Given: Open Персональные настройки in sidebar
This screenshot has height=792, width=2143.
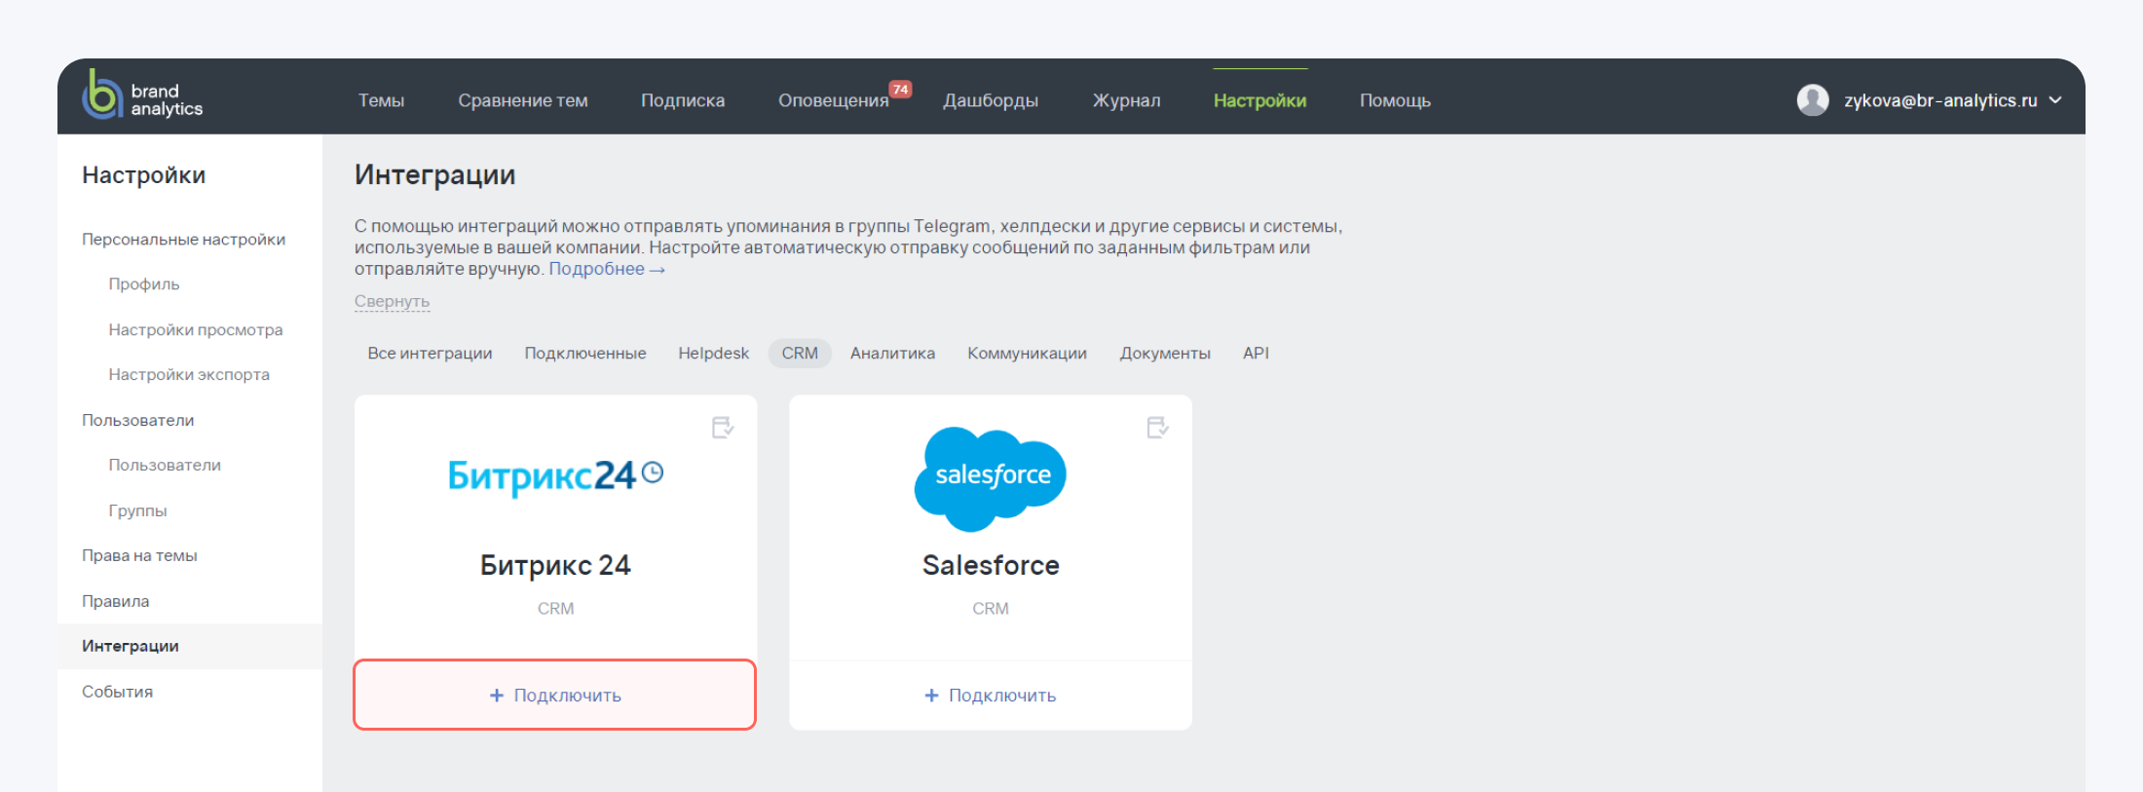Looking at the screenshot, I should coord(183,240).
